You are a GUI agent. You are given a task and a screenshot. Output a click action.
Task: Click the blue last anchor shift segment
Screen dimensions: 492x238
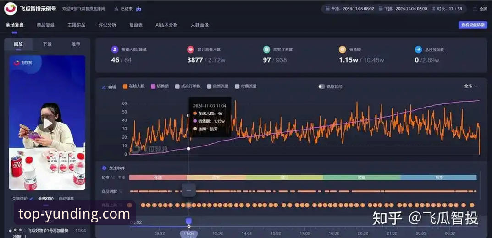click(439, 178)
